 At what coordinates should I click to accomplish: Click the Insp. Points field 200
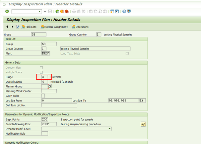(x=45, y=119)
